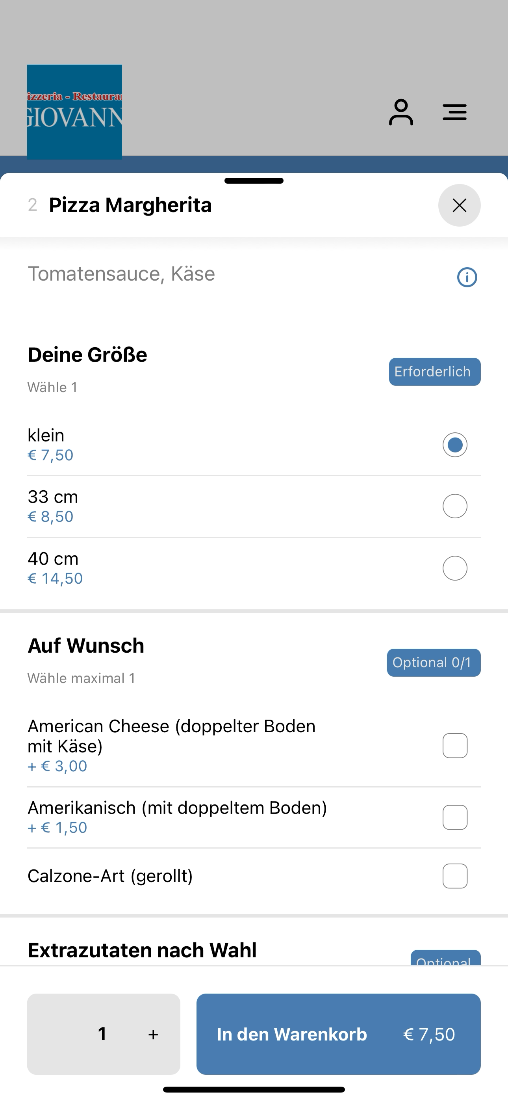Open the hamburger menu

tap(454, 112)
